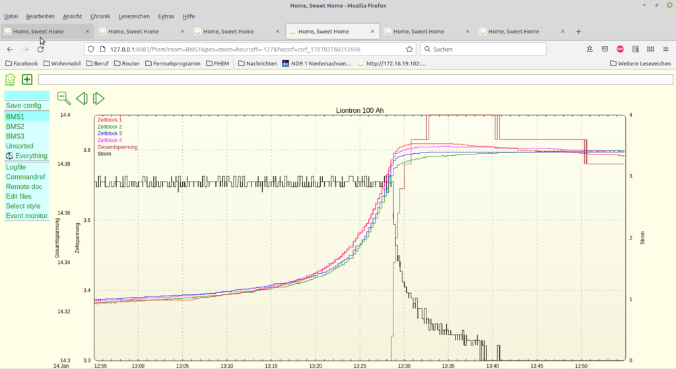
Task: Open Remote doc link
Action: 24,187
